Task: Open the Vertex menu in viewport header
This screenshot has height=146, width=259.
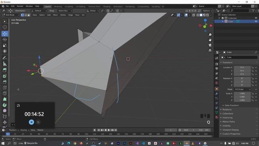Action: click(x=63, y=15)
